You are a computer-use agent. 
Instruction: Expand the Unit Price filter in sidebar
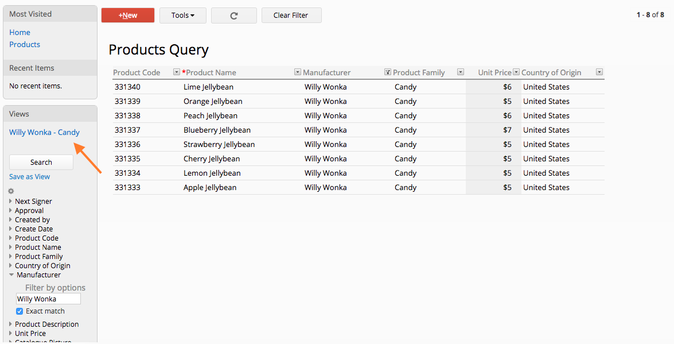(x=11, y=333)
